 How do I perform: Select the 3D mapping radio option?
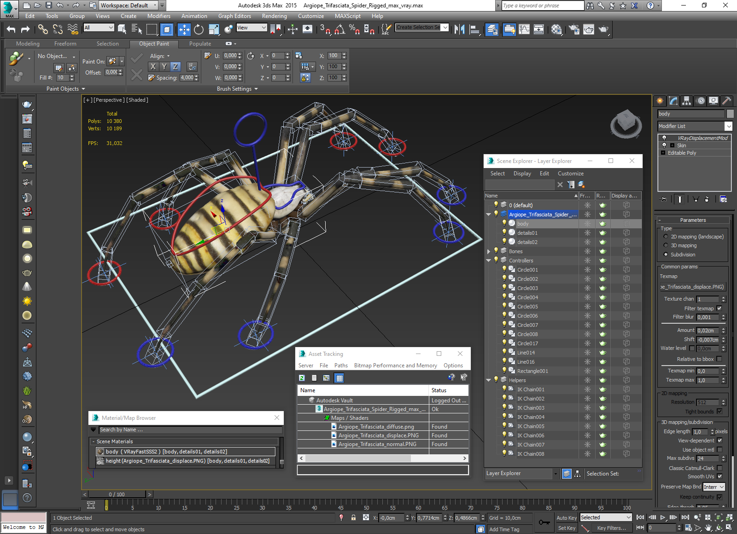pyautogui.click(x=666, y=245)
